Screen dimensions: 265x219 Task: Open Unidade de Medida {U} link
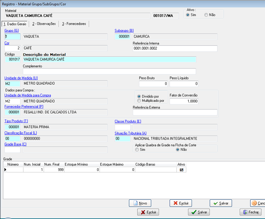click(21, 78)
